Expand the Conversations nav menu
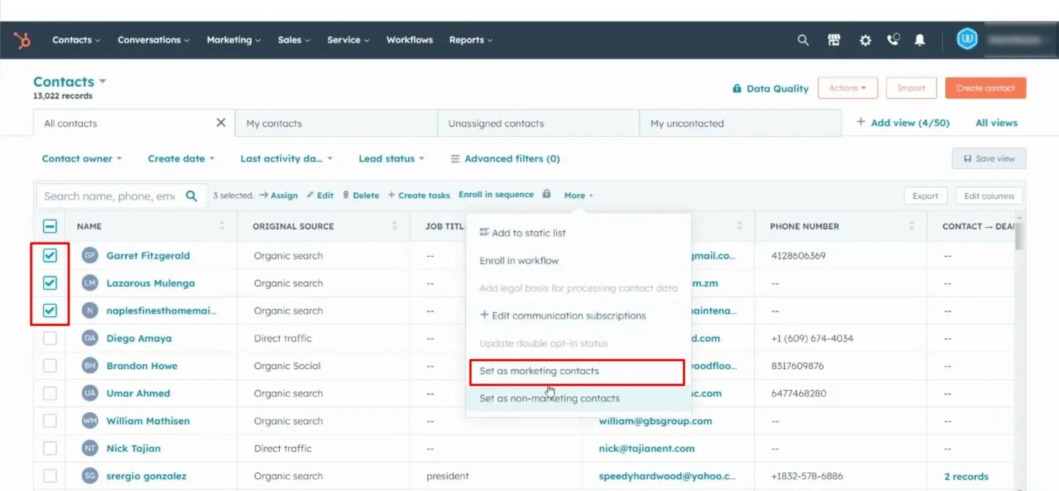Image resolution: width=1059 pixels, height=491 pixels. 153,40
